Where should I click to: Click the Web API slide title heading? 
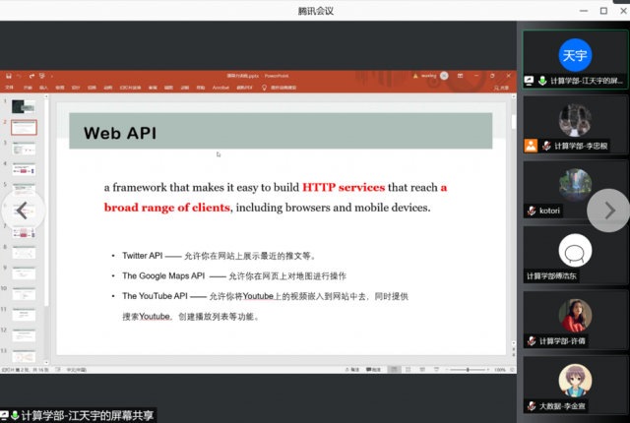tap(120, 133)
